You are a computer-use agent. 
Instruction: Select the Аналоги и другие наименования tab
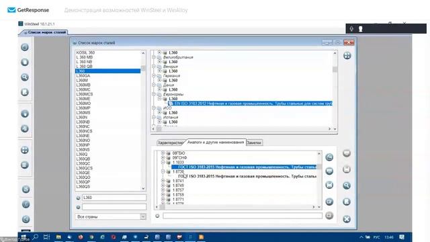(x=216, y=142)
